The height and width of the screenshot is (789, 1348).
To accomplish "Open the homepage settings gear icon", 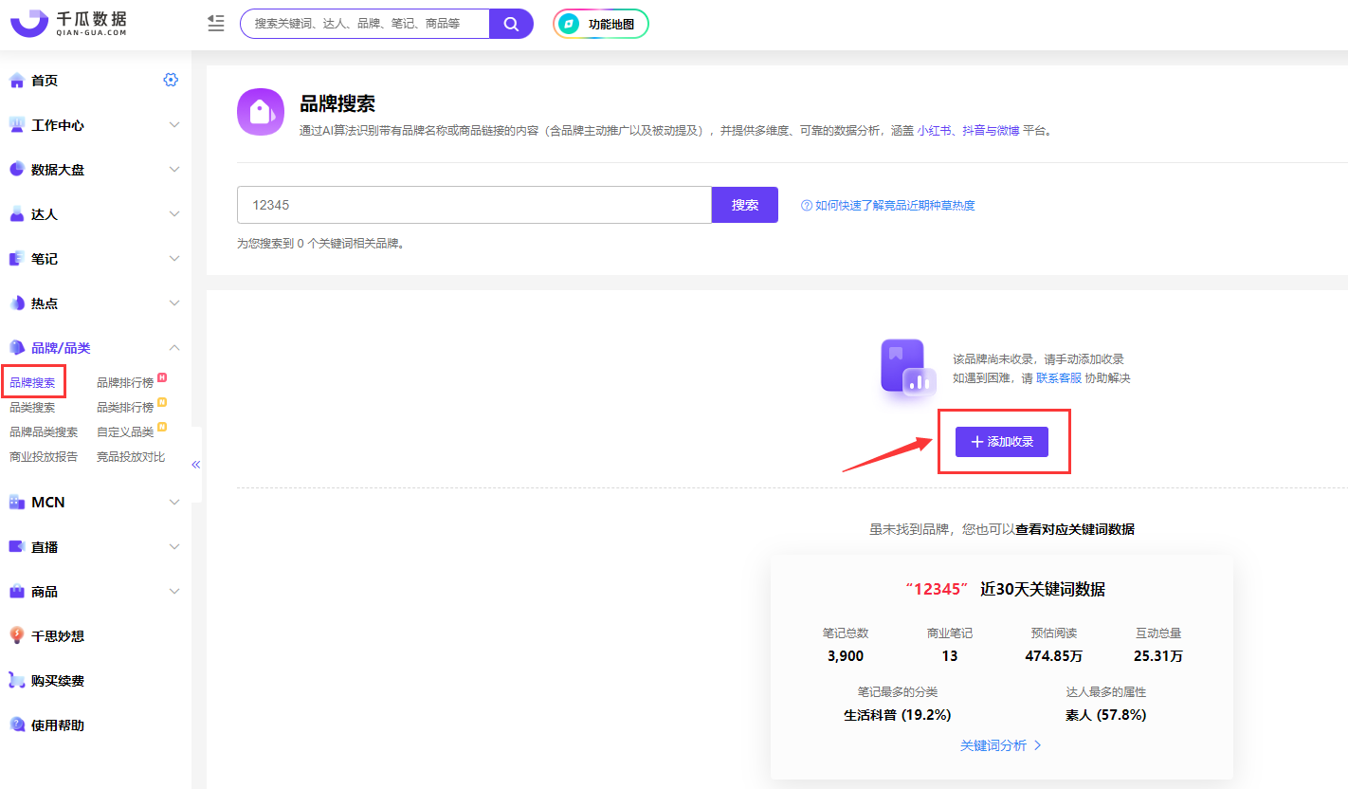I will coord(171,80).
